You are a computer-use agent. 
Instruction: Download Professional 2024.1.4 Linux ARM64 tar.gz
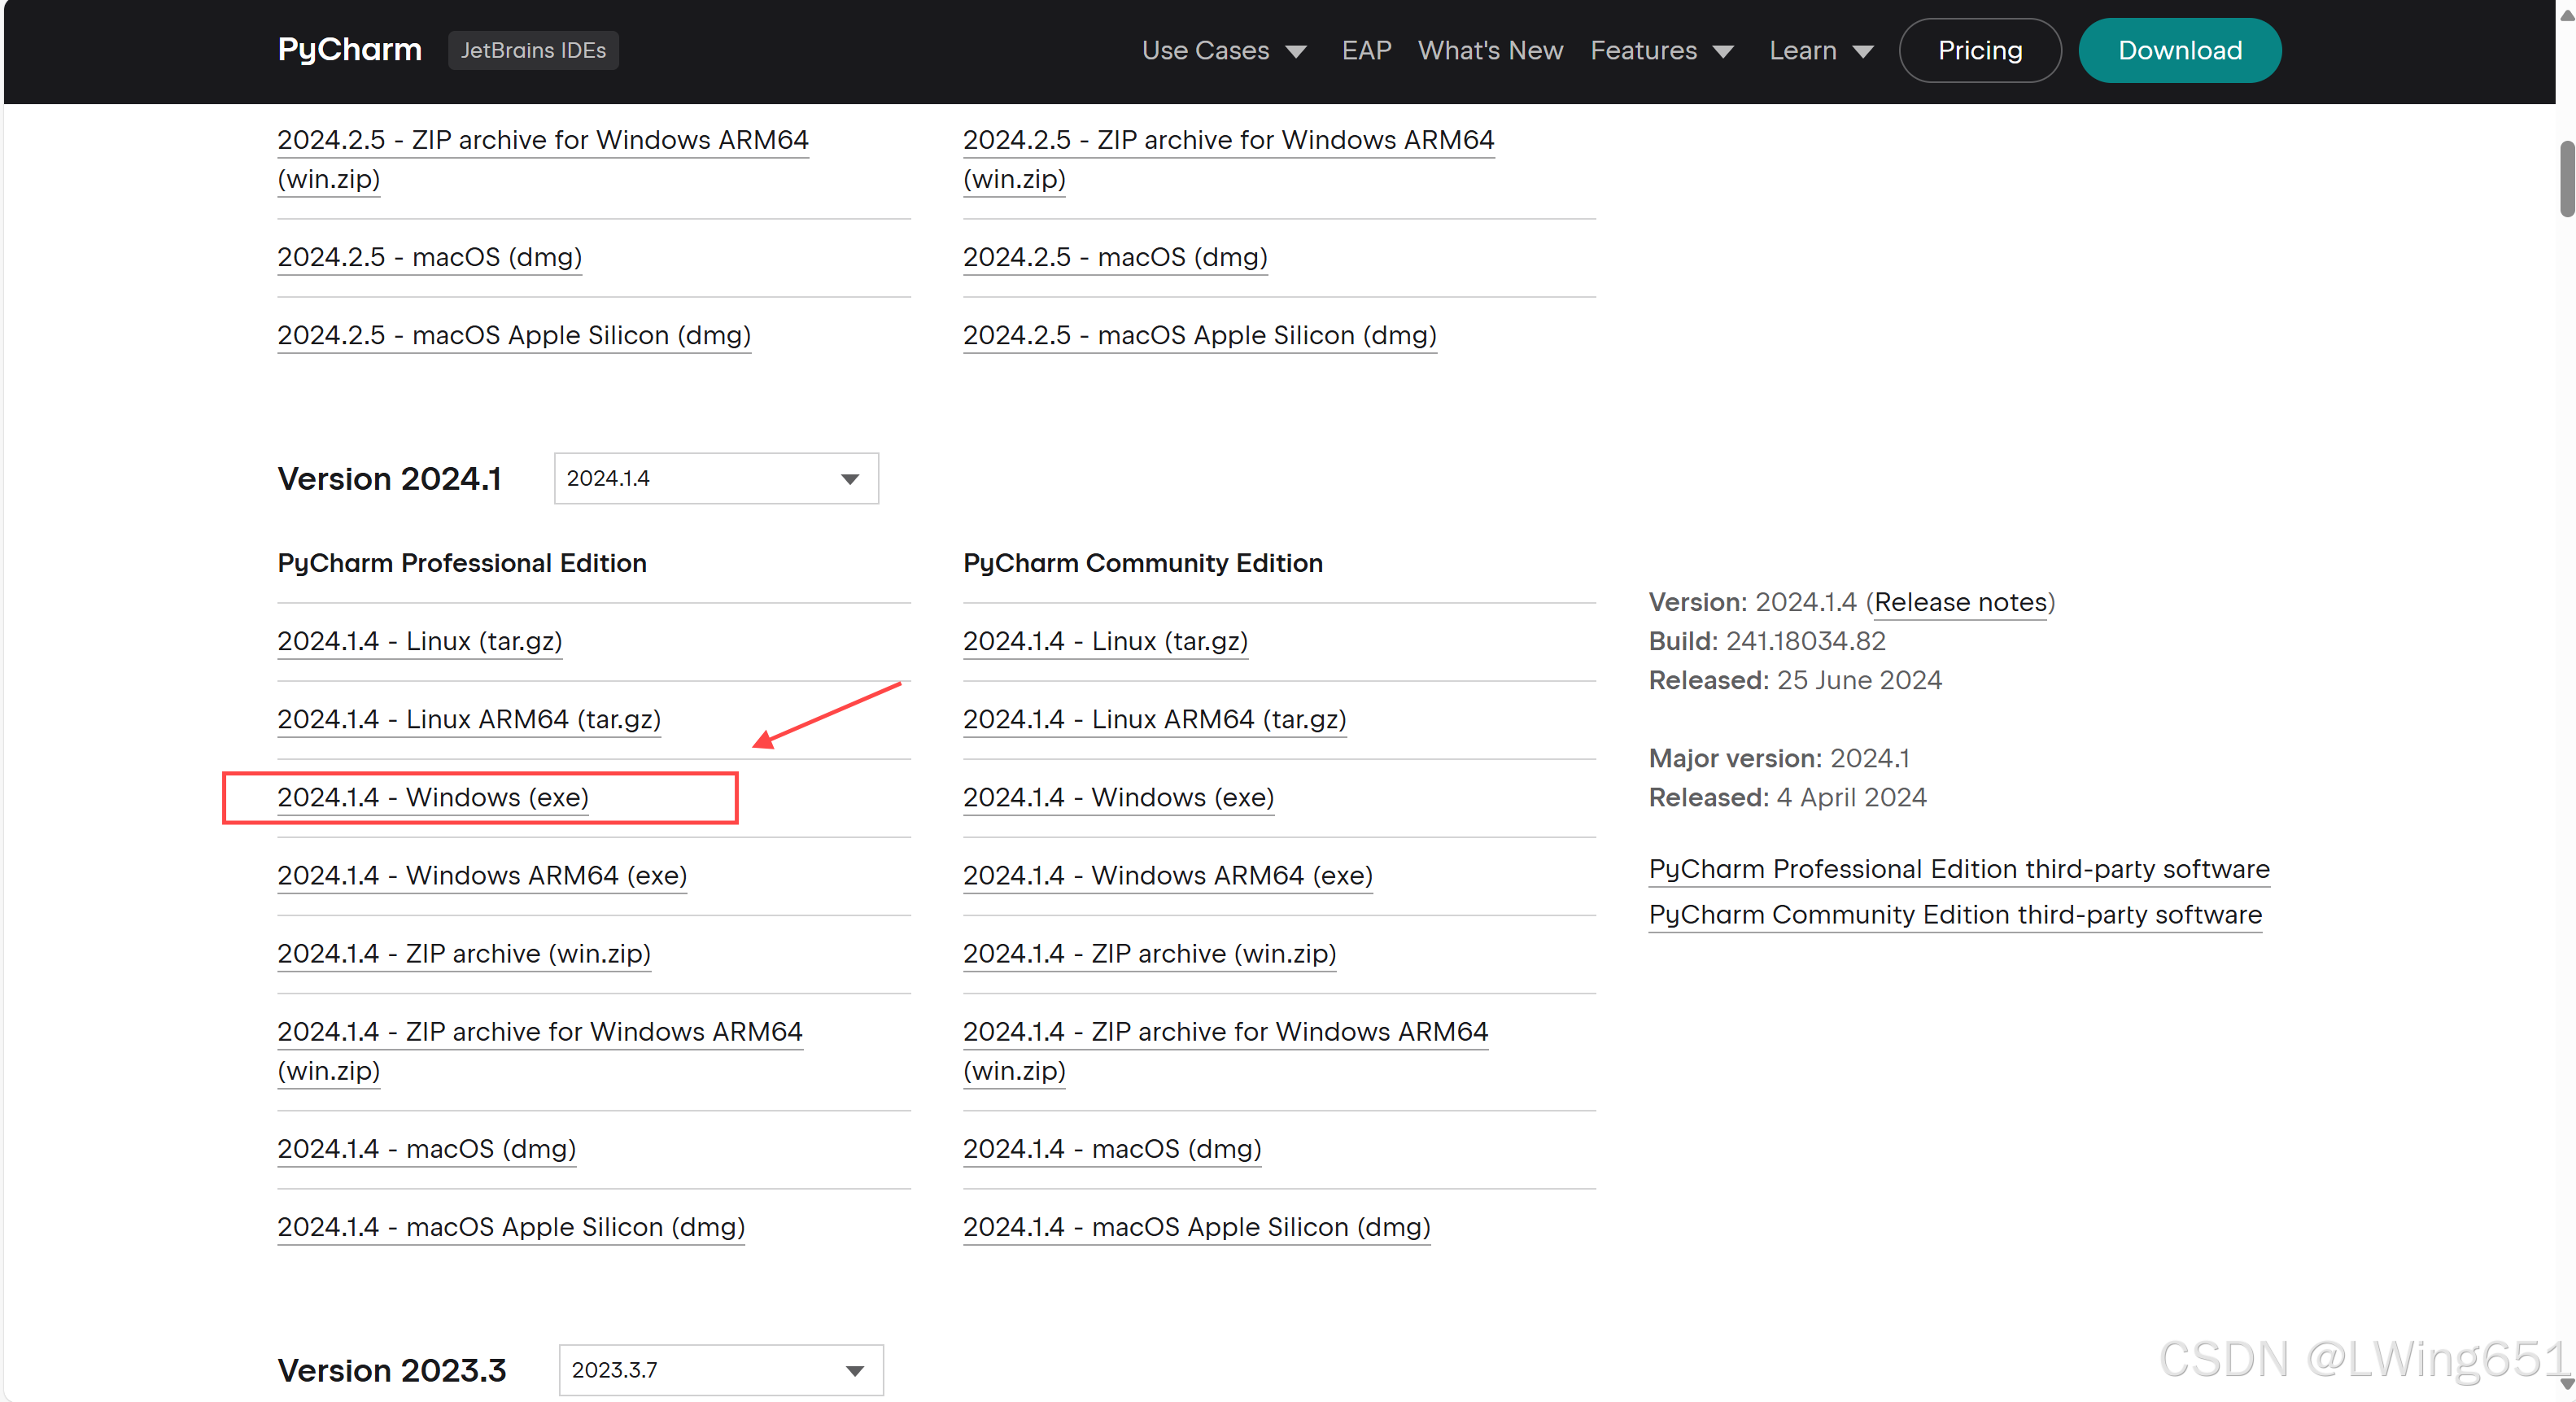468,719
